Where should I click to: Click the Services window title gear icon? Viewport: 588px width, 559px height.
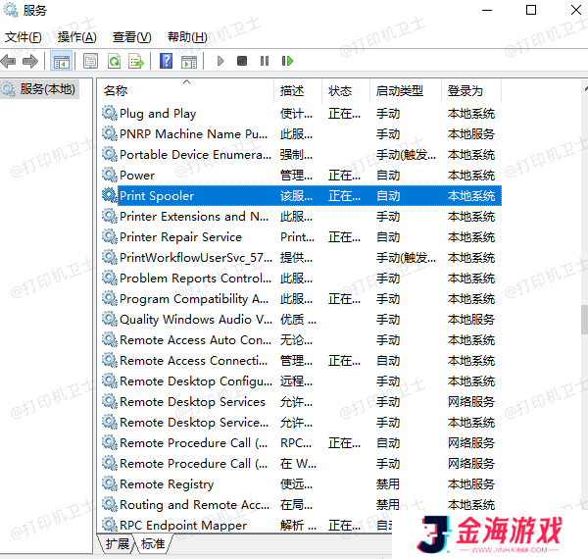point(10,10)
